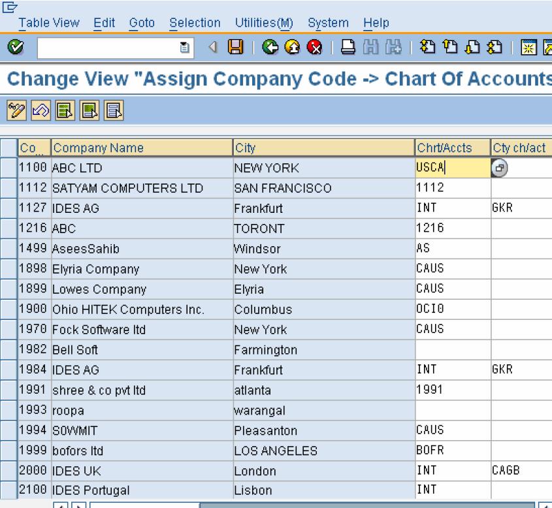Select row for SATYAM COMPUTERS LTD
Viewport: 552px width, 508px height.
(8, 188)
